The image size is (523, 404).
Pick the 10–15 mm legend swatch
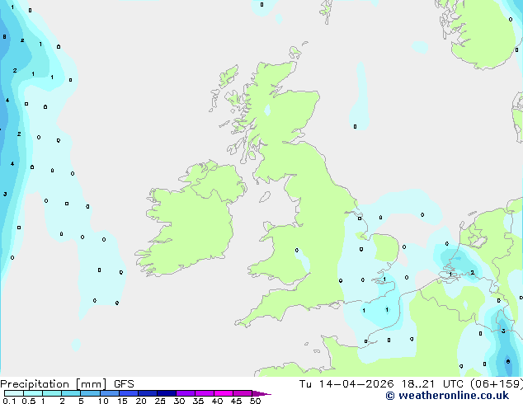(110, 393)
